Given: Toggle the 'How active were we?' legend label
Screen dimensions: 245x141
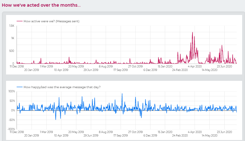Looking at the screenshot, I should (52, 21).
